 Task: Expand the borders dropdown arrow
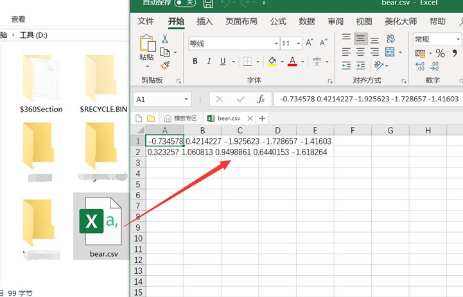pos(258,62)
